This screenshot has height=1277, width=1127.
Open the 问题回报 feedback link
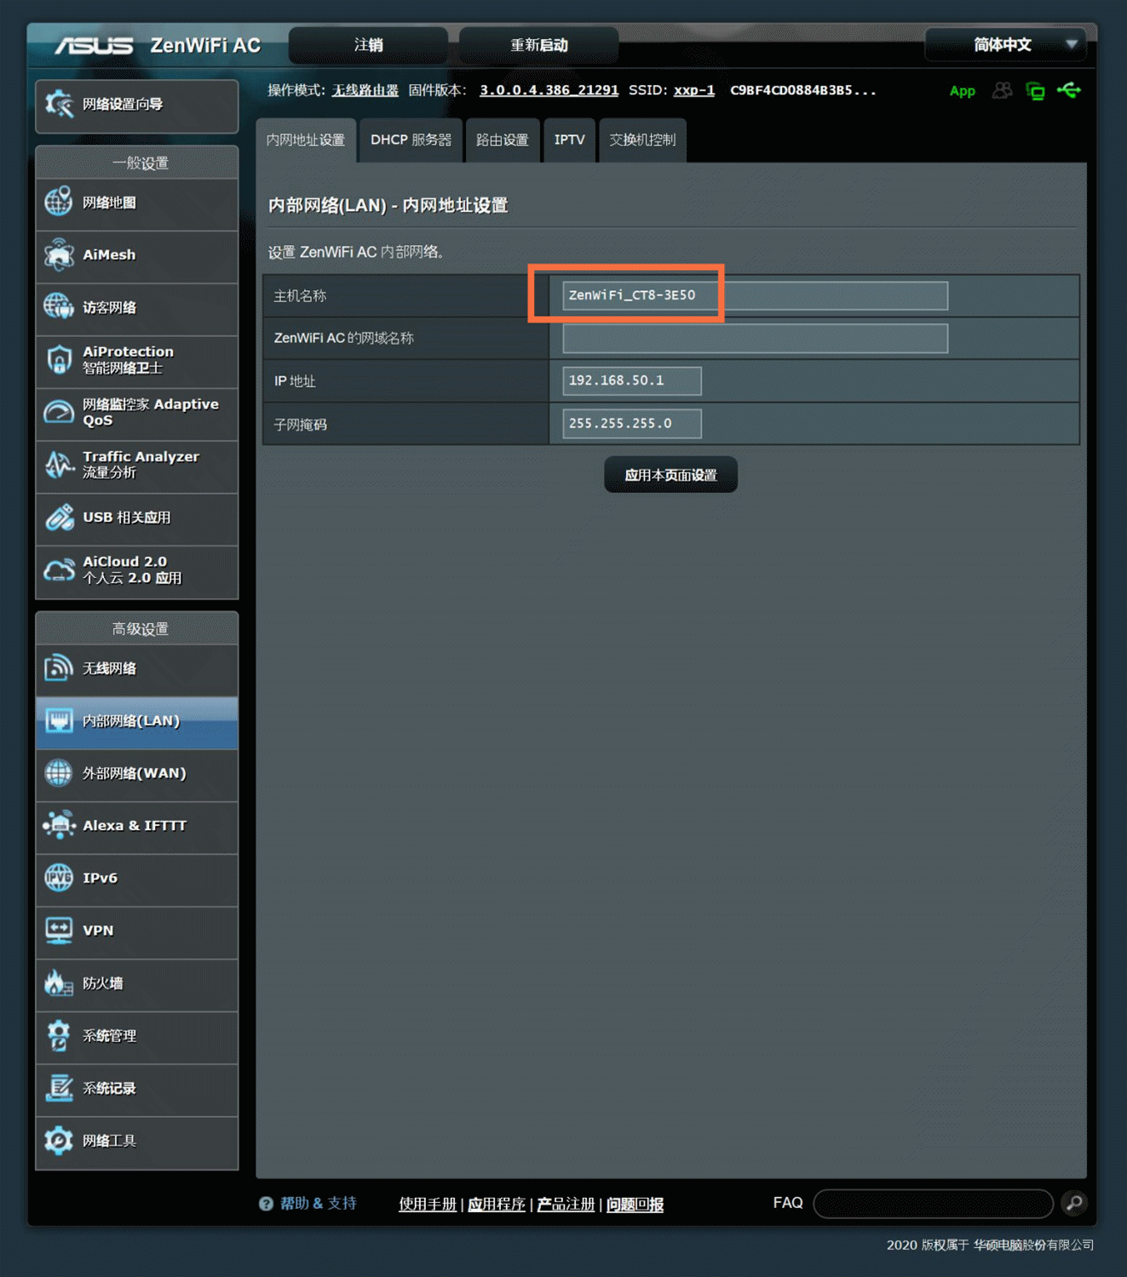[635, 1204]
